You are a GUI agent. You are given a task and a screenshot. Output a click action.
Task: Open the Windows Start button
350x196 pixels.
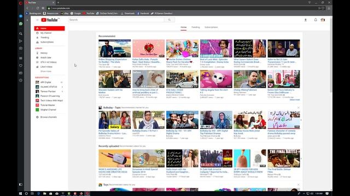coord(20,194)
